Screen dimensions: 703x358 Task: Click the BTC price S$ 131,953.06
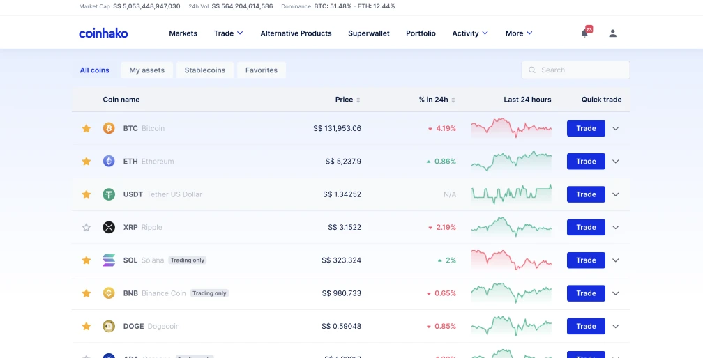[337, 128]
